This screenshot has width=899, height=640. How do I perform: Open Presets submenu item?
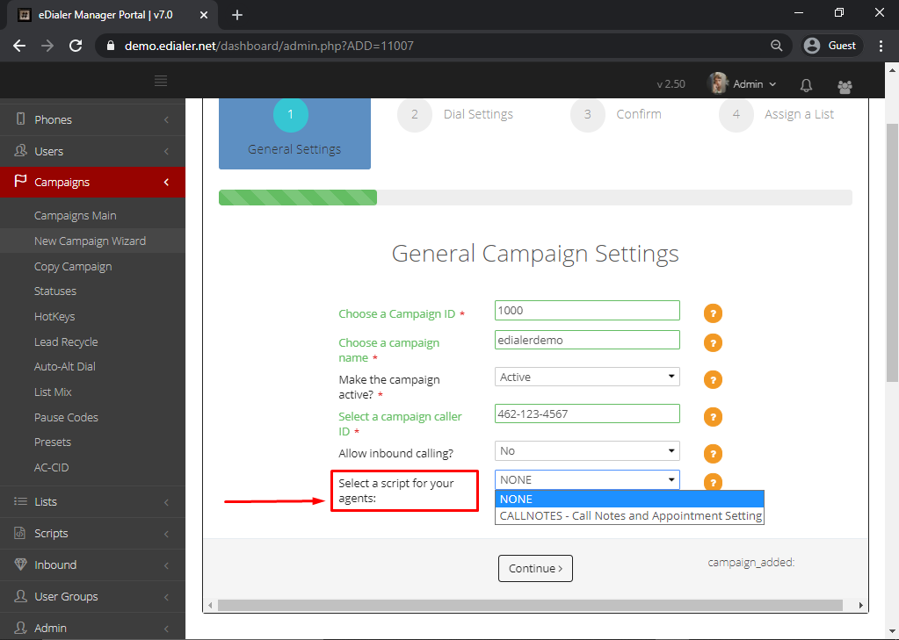tap(52, 442)
